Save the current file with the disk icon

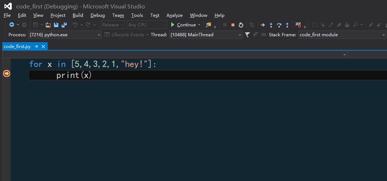[x=56, y=25]
